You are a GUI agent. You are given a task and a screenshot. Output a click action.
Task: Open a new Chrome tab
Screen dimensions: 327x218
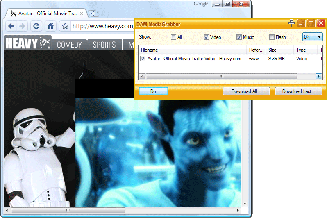pos(93,14)
